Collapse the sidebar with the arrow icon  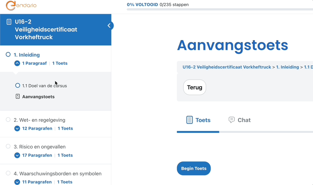click(x=109, y=25)
